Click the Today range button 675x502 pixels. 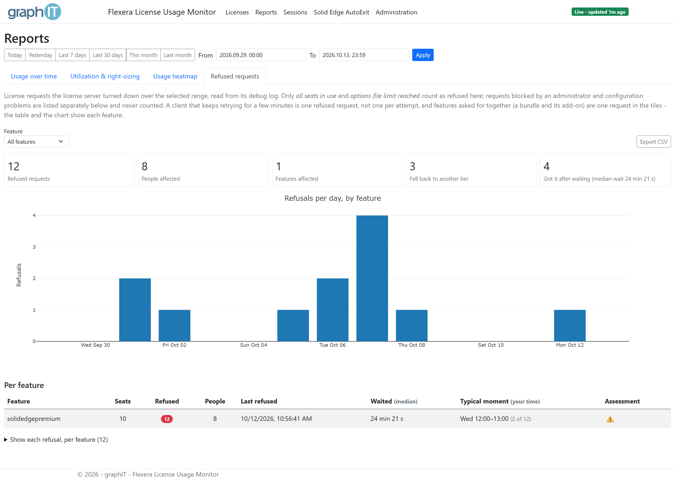click(x=14, y=55)
